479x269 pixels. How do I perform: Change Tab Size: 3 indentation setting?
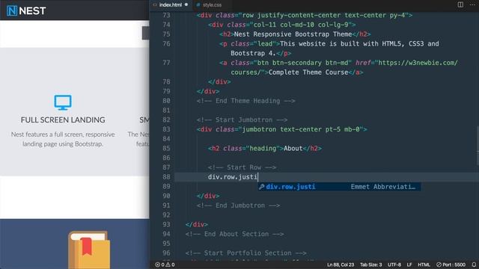[x=370, y=265]
